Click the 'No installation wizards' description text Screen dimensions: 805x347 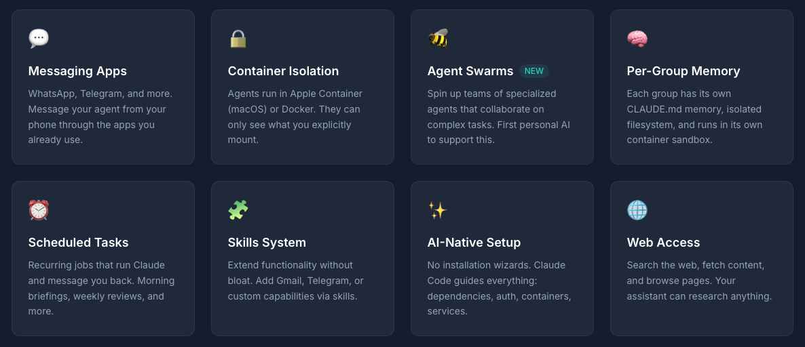click(499, 288)
